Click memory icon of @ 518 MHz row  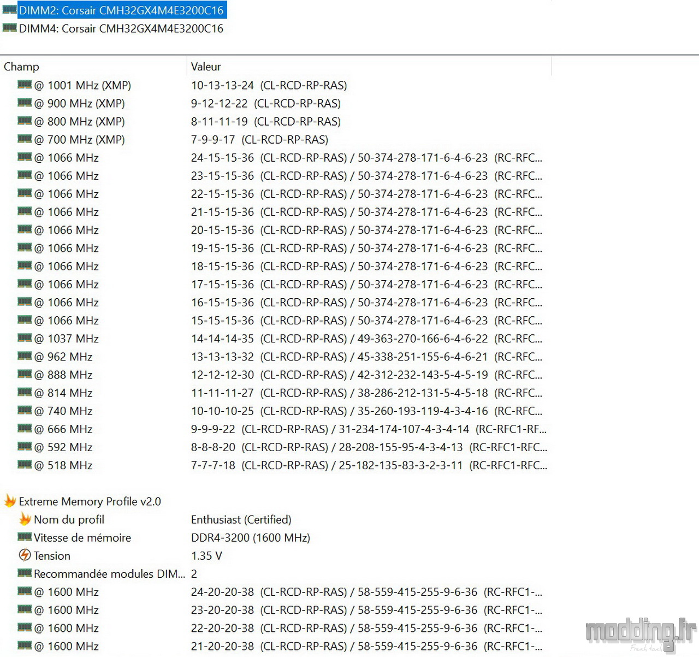pos(25,464)
